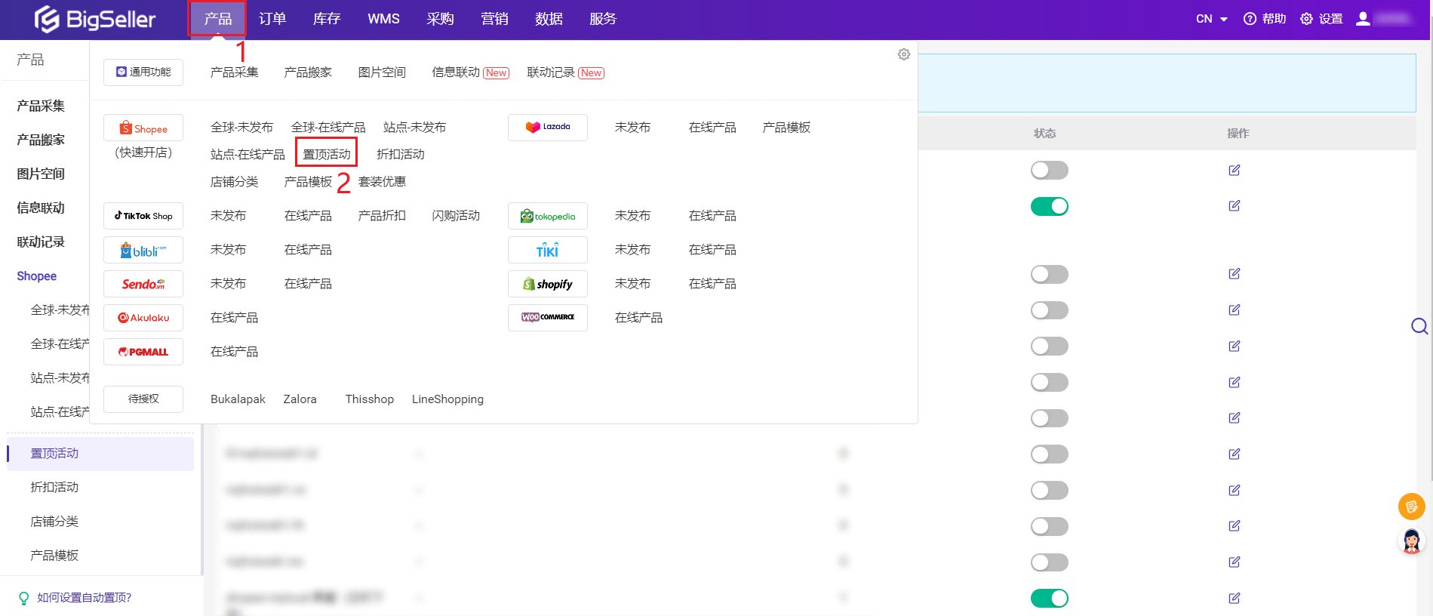Select 折扣活动 in the left sidebar

(x=54, y=488)
